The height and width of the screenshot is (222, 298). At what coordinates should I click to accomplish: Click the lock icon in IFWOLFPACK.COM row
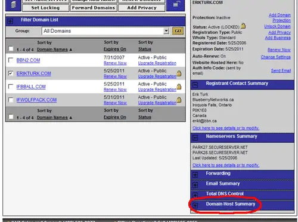[x=179, y=100]
